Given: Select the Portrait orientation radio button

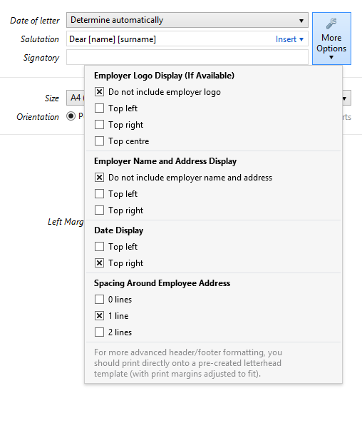Looking at the screenshot, I should click(x=71, y=116).
